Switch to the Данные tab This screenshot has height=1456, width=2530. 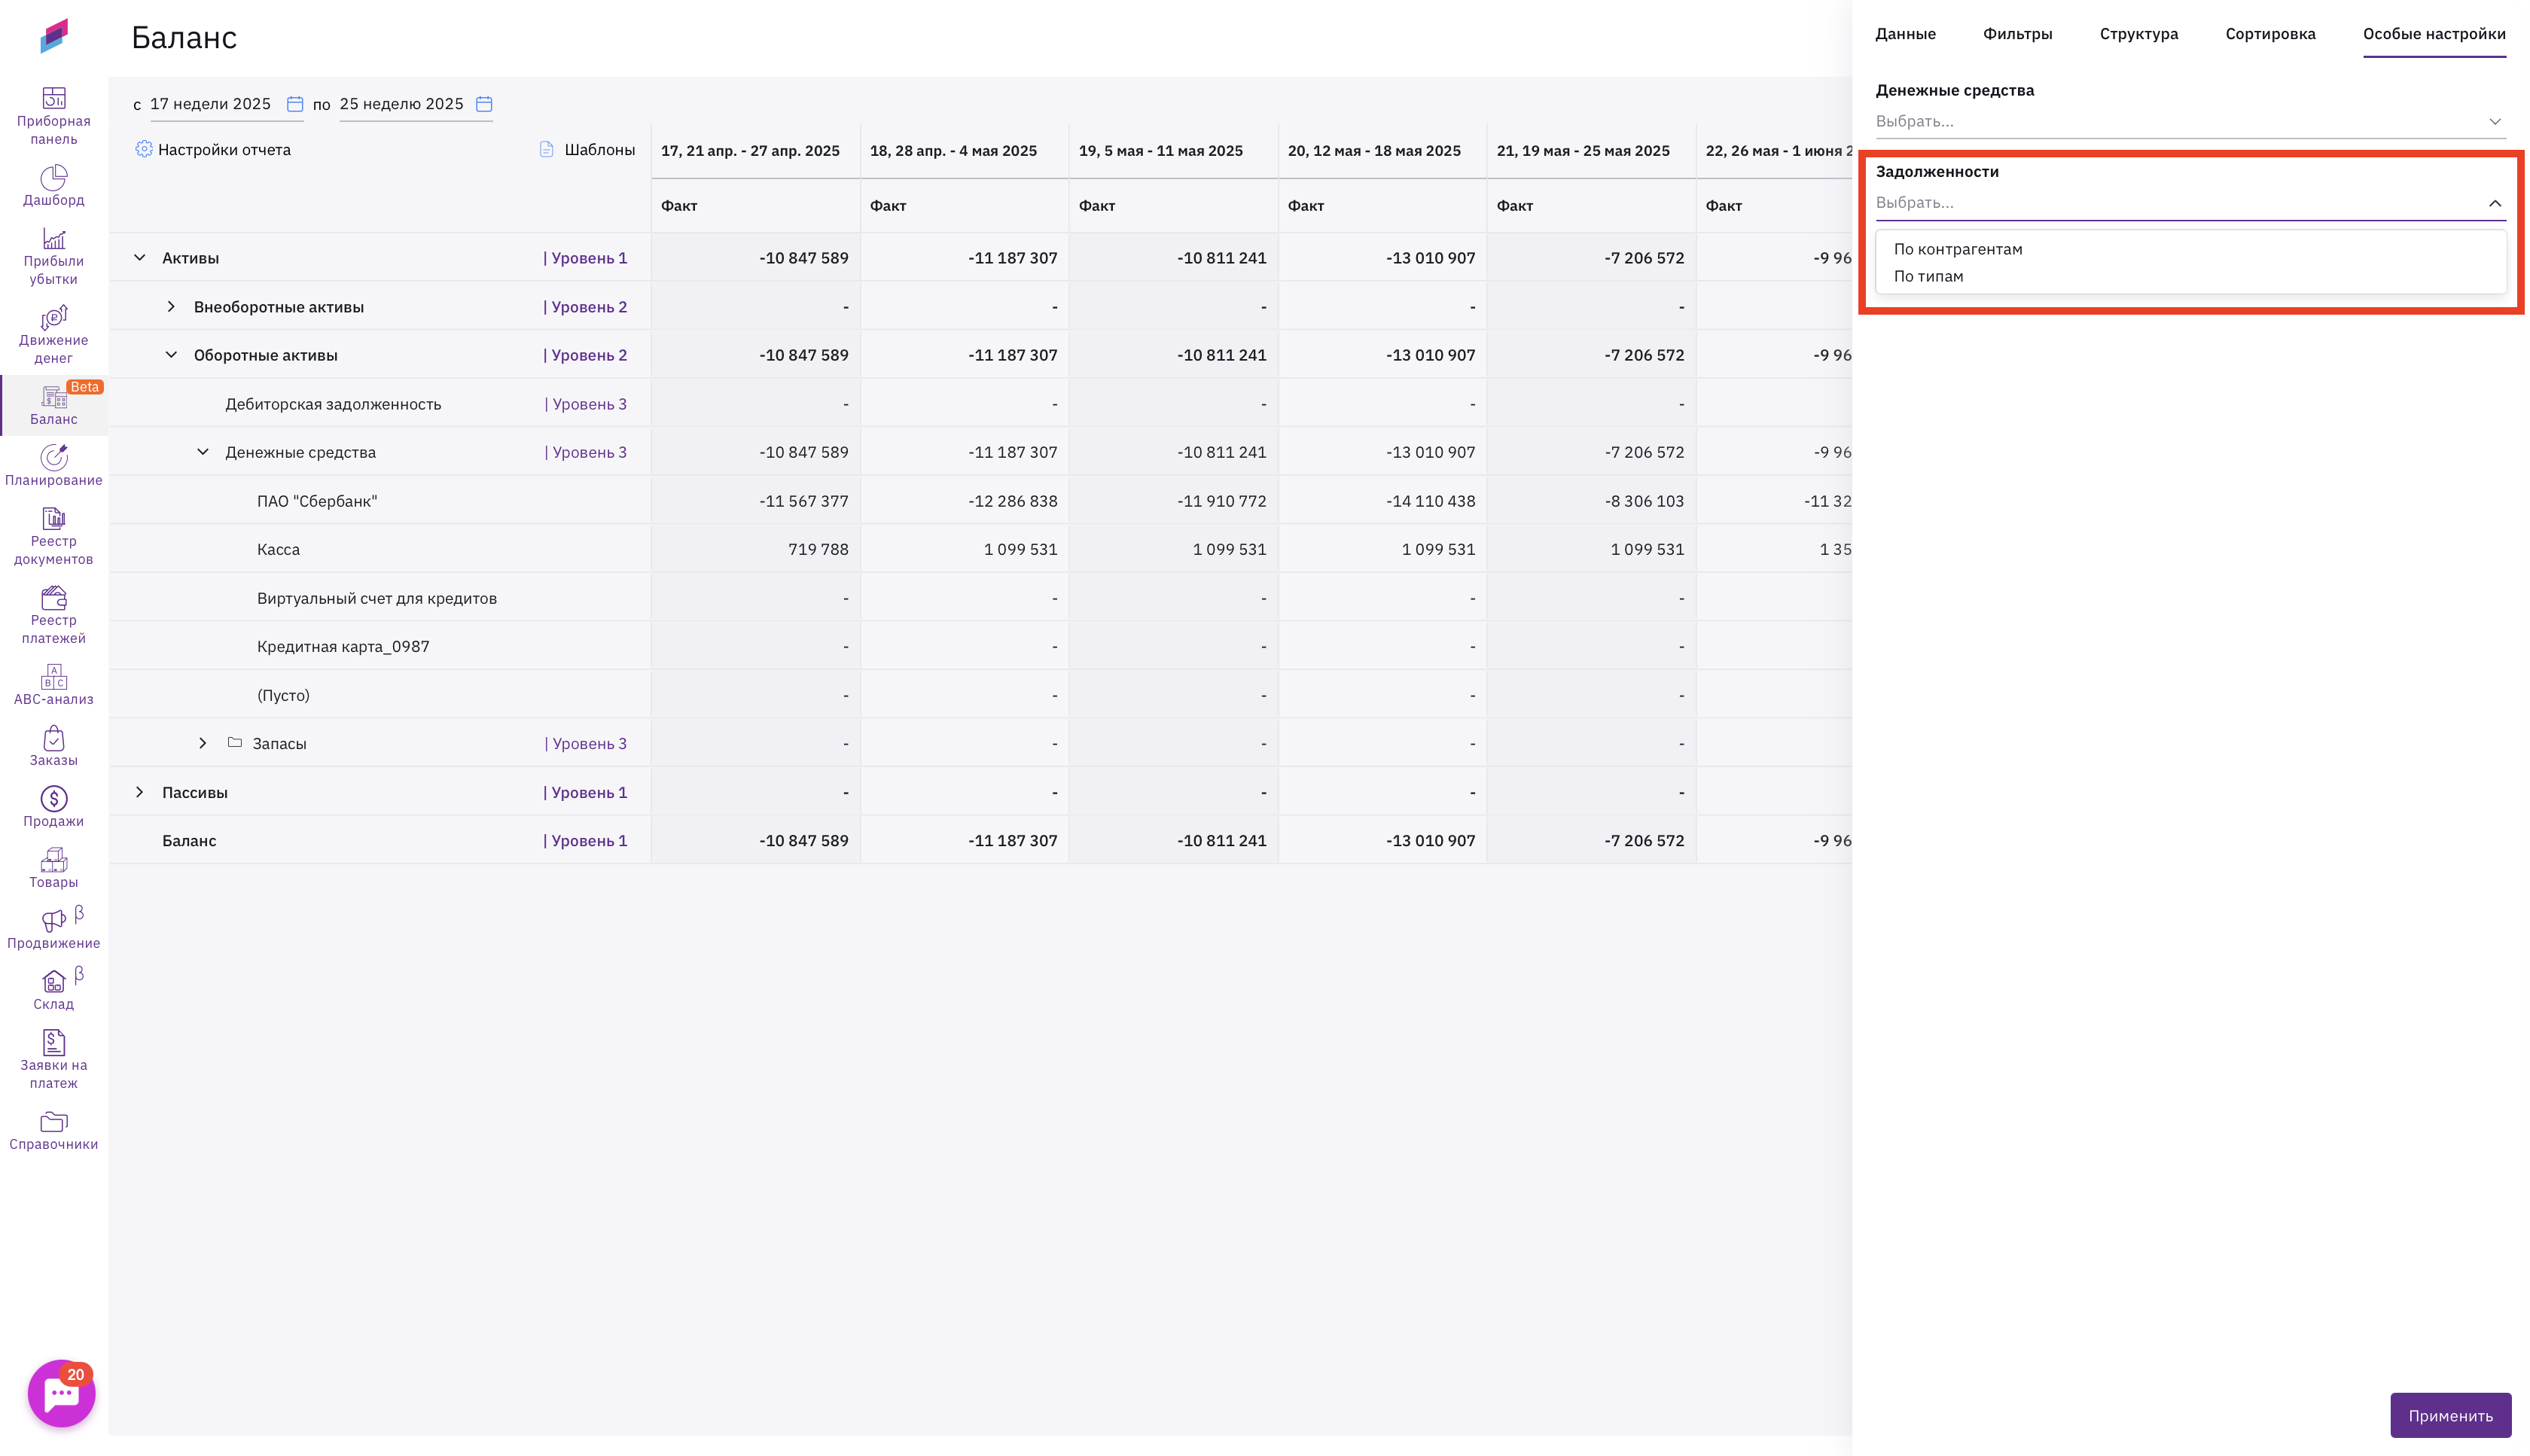pyautogui.click(x=1905, y=34)
